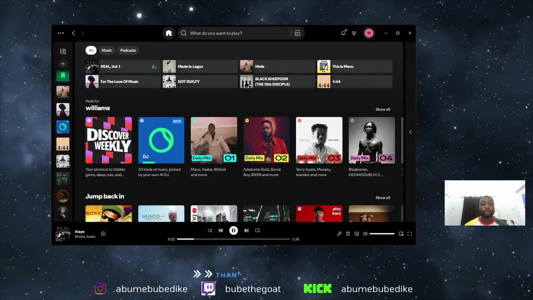Screen dimensions: 533x300
Task: Open the profile avatar W
Action: pyautogui.click(x=369, y=33)
